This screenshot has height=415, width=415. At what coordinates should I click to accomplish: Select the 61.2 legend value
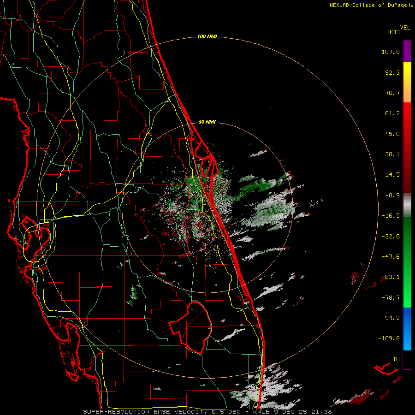pos(392,113)
